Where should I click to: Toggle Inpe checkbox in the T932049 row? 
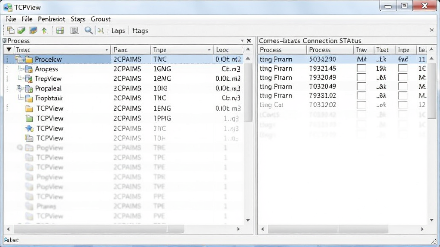pos(403,78)
